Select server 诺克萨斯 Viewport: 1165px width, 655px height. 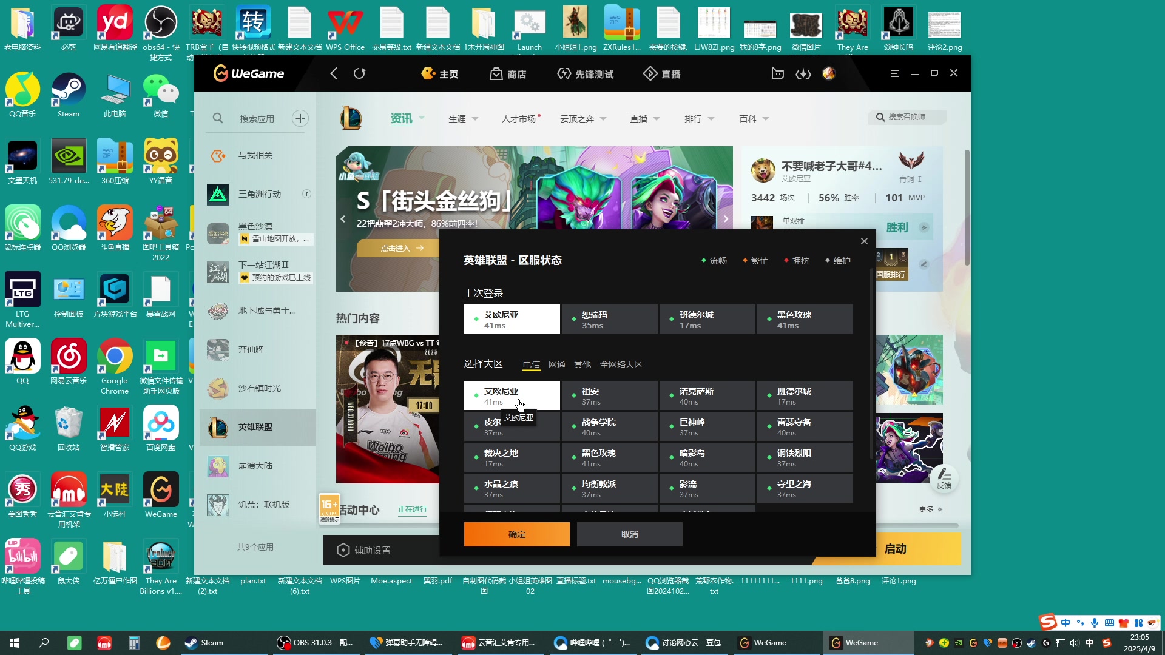[707, 395]
